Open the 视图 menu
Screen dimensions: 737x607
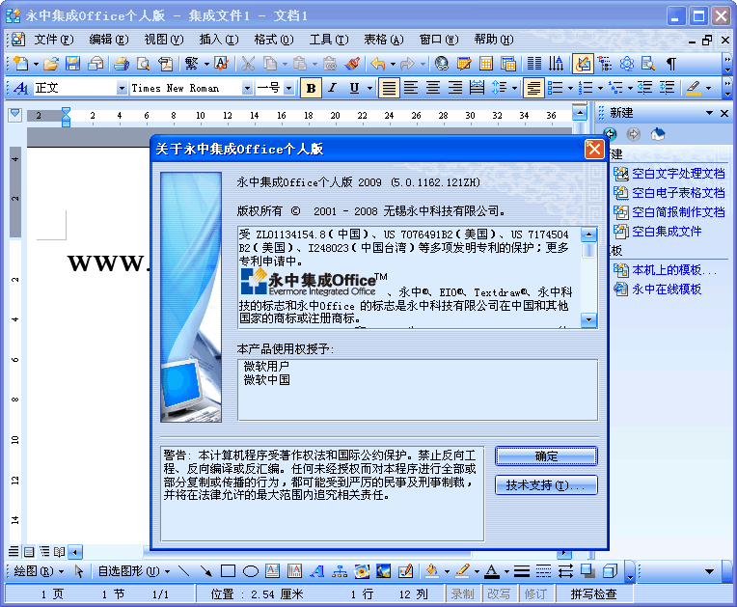tap(164, 40)
